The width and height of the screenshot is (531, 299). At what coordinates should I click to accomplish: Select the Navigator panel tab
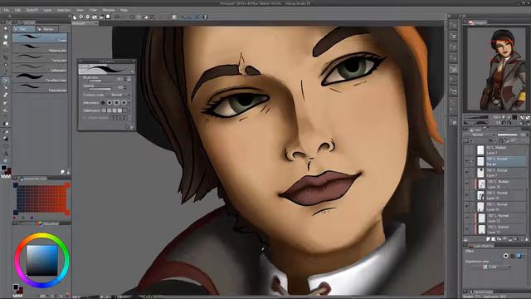[478, 22]
